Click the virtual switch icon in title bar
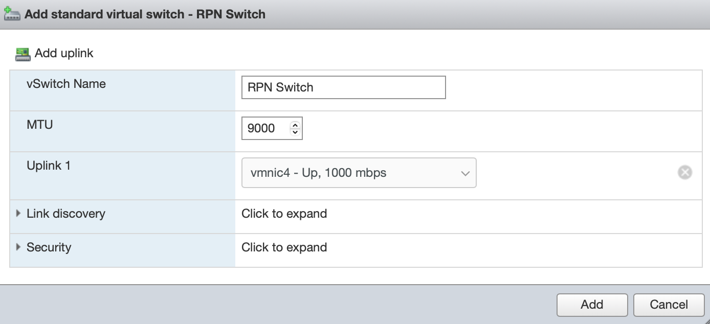 coord(12,14)
